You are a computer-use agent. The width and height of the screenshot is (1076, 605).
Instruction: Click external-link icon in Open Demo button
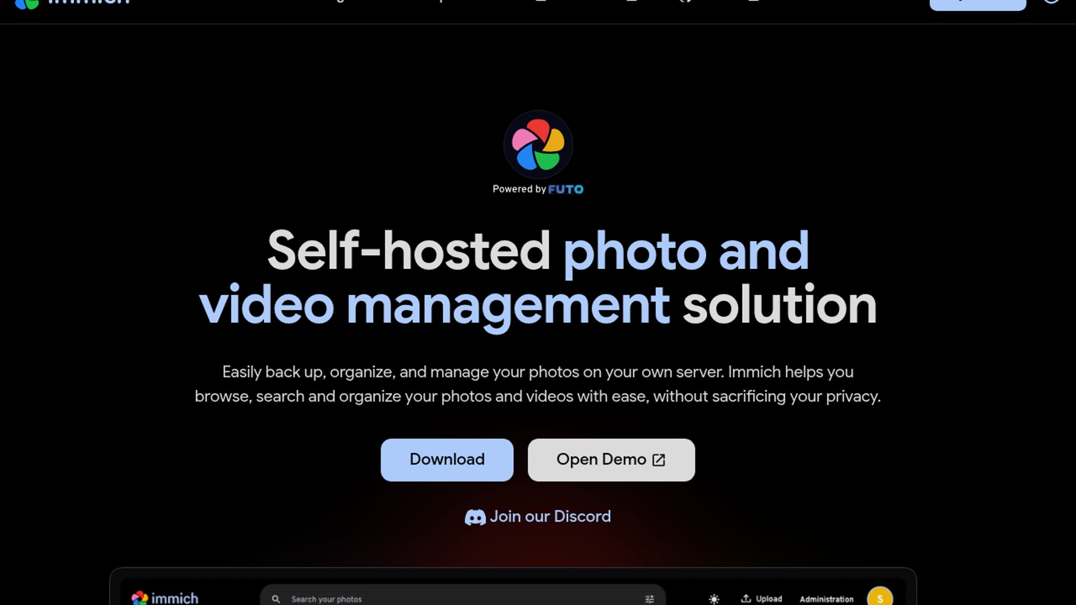659,460
